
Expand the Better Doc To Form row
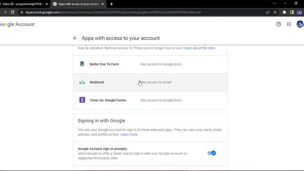[150, 64]
